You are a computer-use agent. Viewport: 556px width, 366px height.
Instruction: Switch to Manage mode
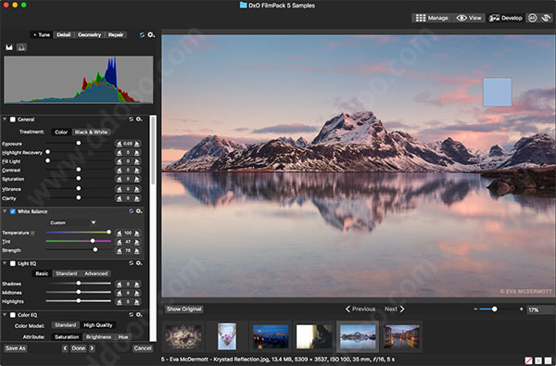coord(432,18)
